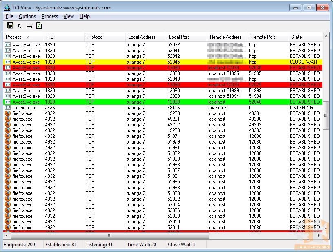
Task: Select icon of AvastSvc.exe localhost:51995 row
Action: coord(8,73)
